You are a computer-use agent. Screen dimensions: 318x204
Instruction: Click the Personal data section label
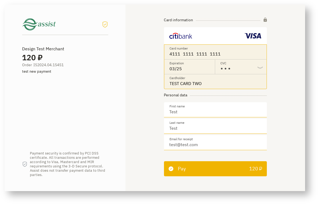click(176, 95)
